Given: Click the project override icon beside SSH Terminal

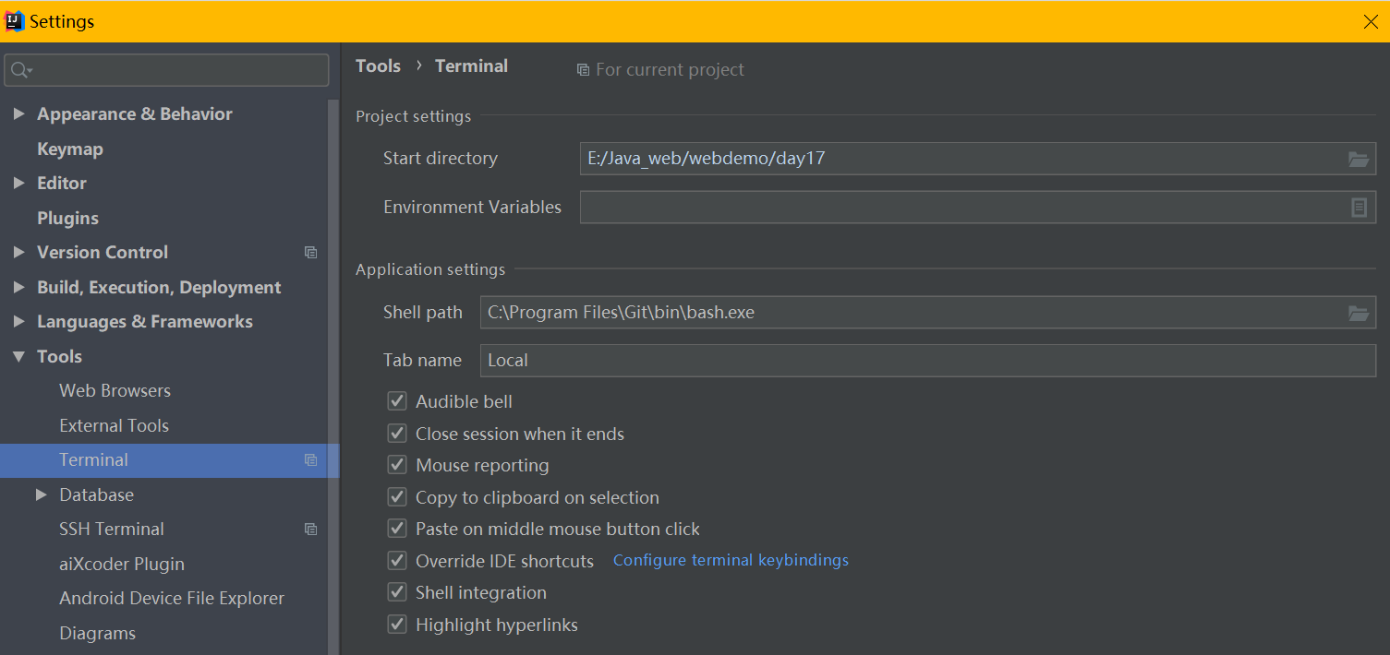Looking at the screenshot, I should (310, 529).
